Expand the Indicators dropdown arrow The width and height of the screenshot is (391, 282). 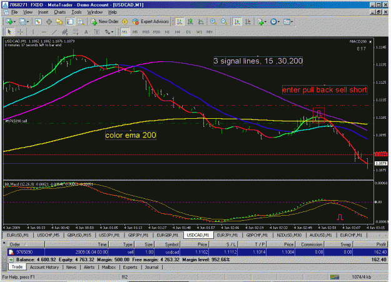tap(266, 22)
